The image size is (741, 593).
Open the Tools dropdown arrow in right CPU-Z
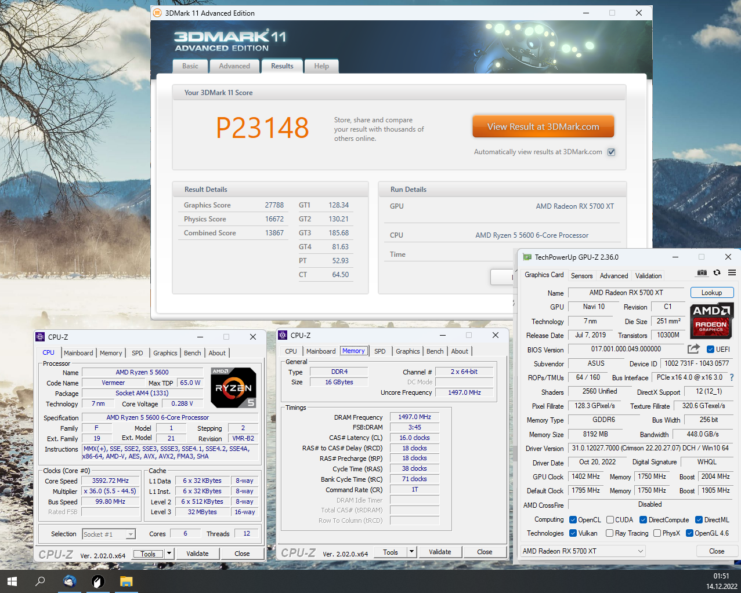click(411, 552)
